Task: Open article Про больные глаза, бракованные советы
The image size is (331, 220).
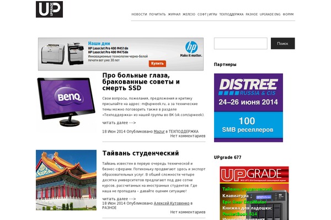Action: tap(141, 81)
